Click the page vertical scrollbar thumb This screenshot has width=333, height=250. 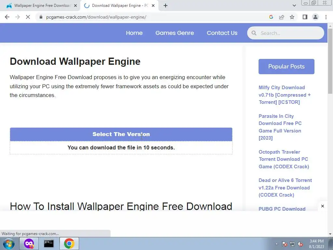click(x=330, y=61)
